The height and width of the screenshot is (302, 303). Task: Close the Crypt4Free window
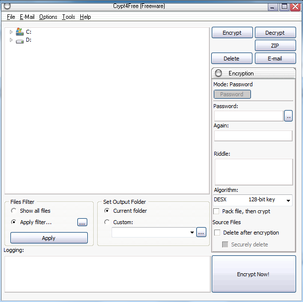tap(296, 7)
